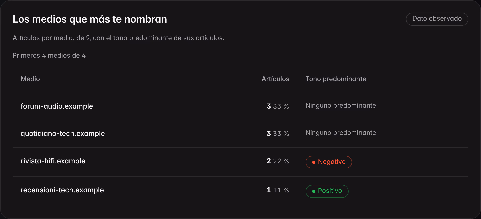Screen dimensions: 481x219
Task: Click the Dato observado badge
Action: point(437,19)
